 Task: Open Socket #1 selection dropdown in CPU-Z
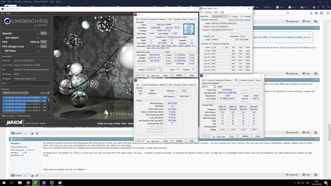(154, 70)
